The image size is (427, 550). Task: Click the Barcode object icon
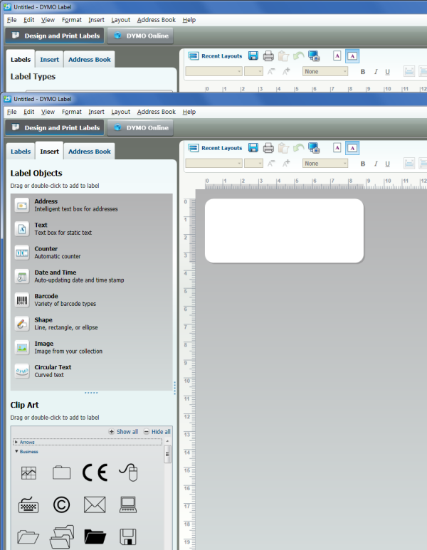point(22,300)
